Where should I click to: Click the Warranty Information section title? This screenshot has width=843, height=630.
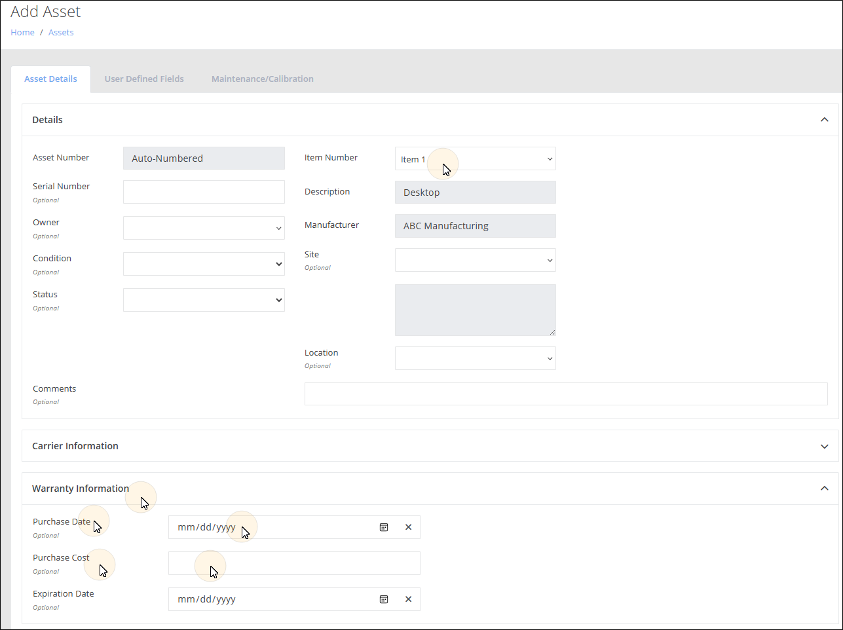pos(81,489)
